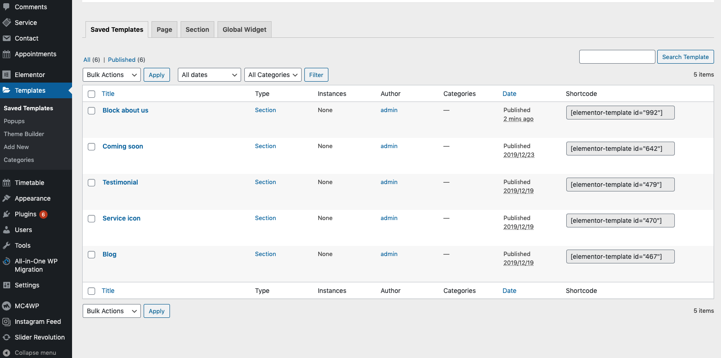Switch to the Page tab
Image resolution: width=721 pixels, height=358 pixels.
click(164, 30)
